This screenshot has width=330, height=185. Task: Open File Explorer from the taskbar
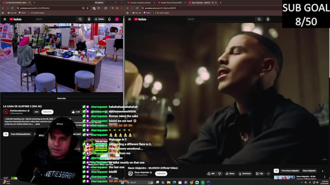click(x=169, y=182)
